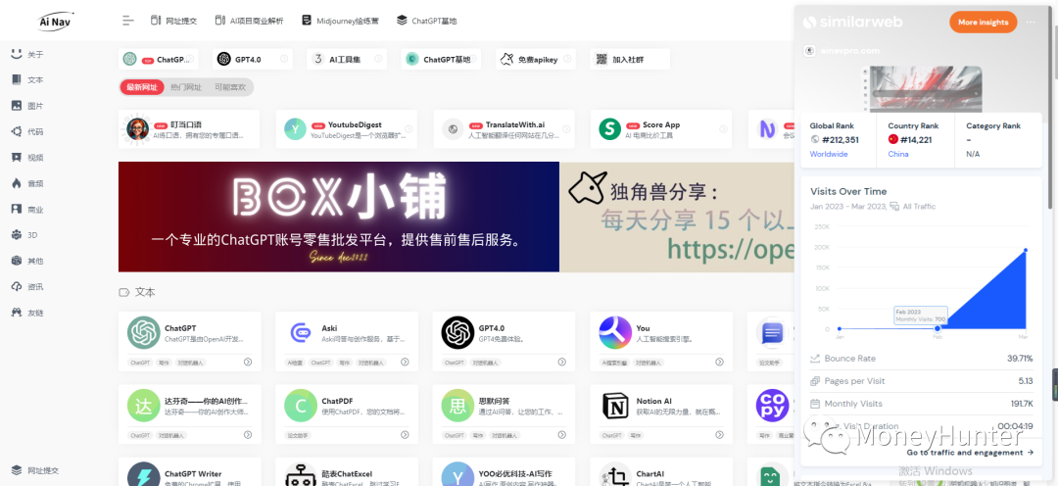The image size is (1058, 486).
Task: Click the Notion AI logo icon
Action: point(614,406)
